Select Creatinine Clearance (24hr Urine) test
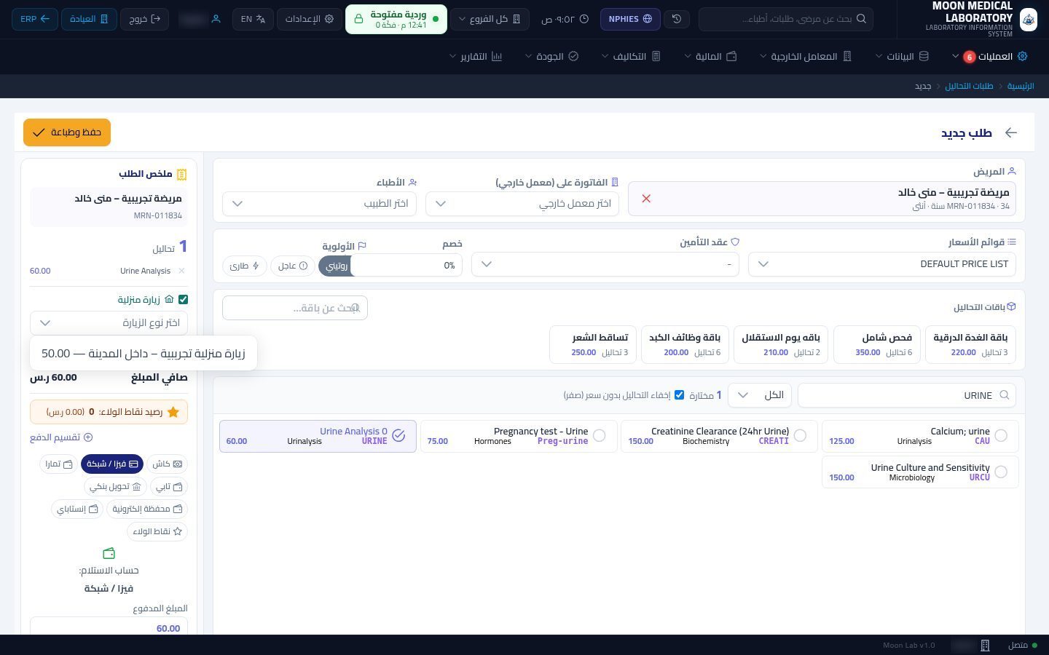This screenshot has width=1049, height=655. 800,435
